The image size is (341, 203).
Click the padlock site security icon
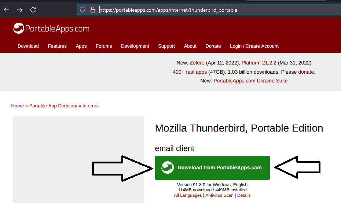point(92,10)
